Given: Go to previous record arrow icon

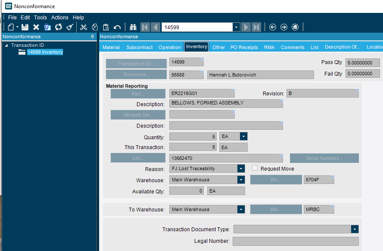Looking at the screenshot, I should 156,27.
